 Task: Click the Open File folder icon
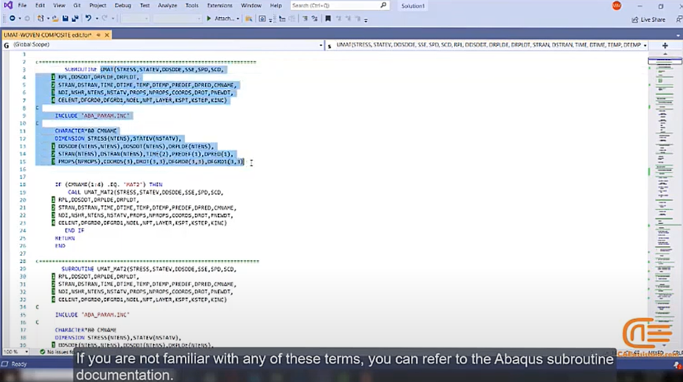point(55,19)
